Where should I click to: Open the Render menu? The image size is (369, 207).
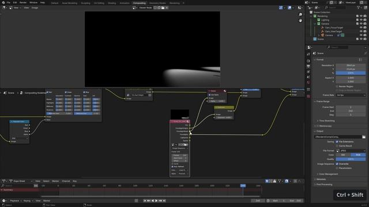(x=23, y=2)
